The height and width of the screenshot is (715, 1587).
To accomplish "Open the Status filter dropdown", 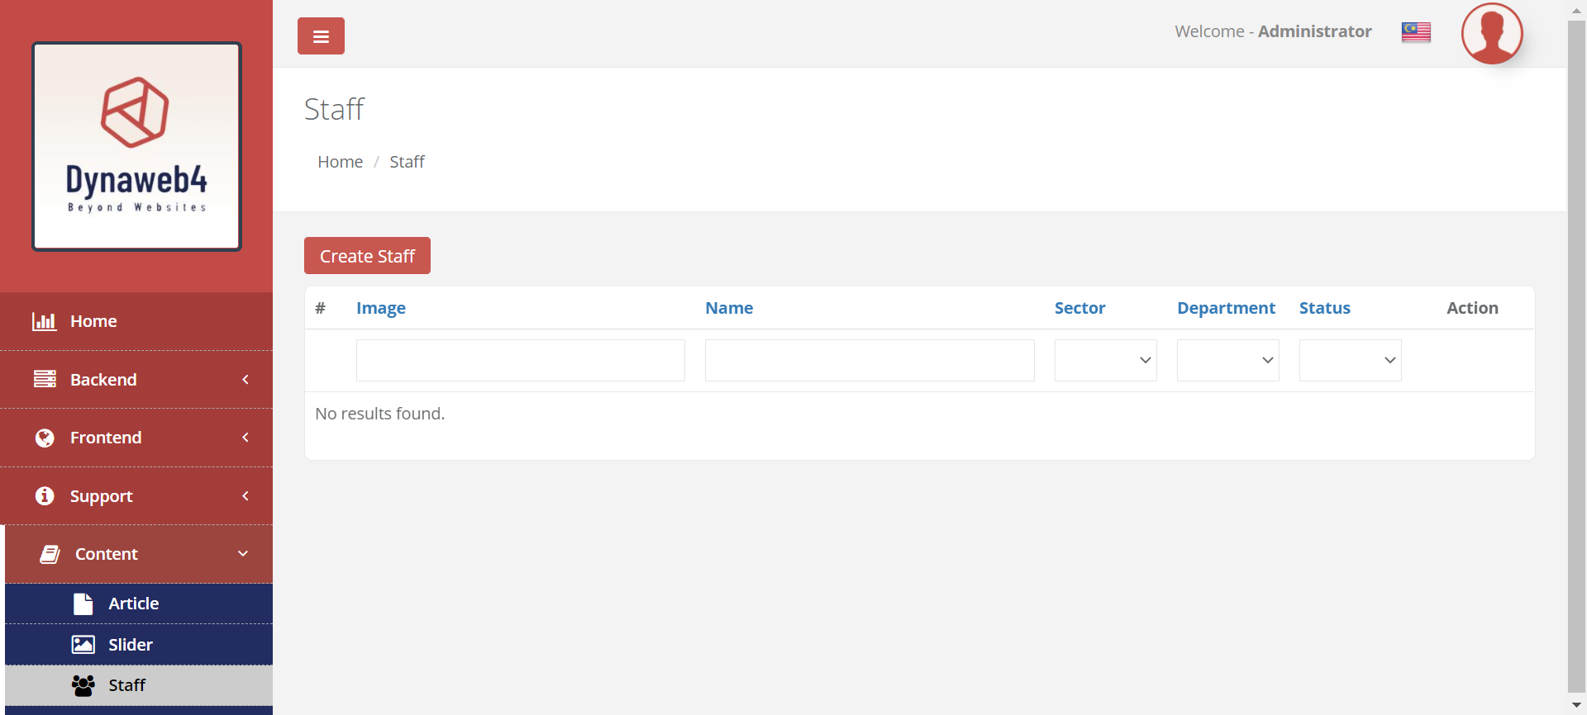I will [1350, 360].
